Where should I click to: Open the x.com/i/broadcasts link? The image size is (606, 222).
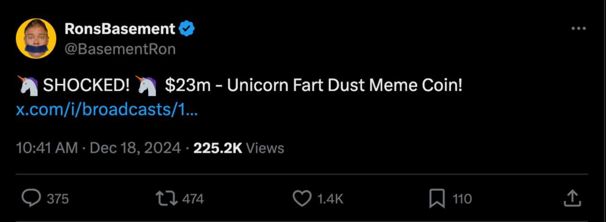click(107, 110)
